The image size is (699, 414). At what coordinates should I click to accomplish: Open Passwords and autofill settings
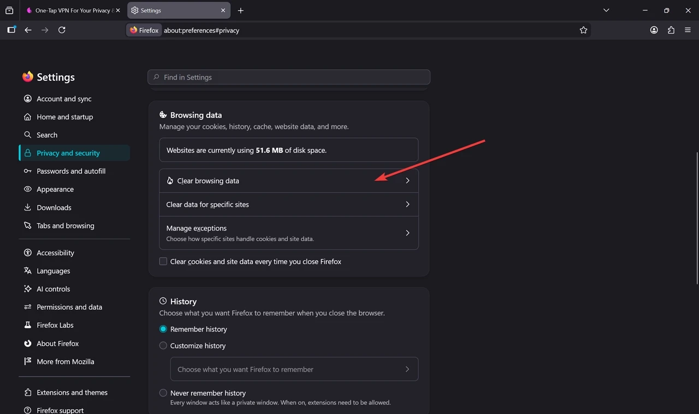coord(74,171)
